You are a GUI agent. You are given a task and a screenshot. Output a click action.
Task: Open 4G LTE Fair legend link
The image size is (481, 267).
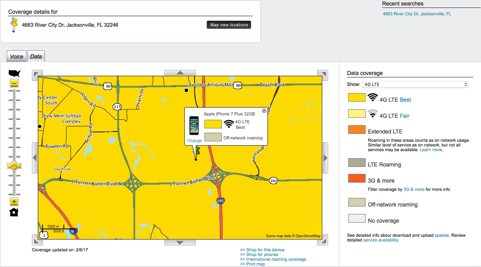(x=405, y=116)
